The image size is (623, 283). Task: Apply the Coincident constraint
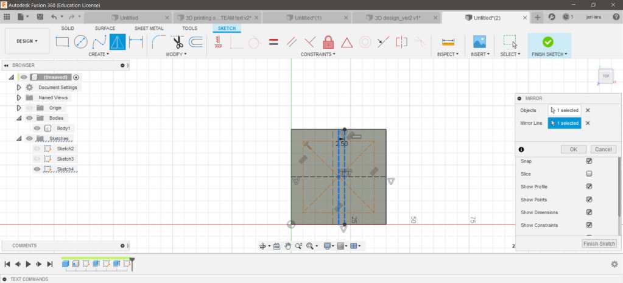click(x=237, y=42)
